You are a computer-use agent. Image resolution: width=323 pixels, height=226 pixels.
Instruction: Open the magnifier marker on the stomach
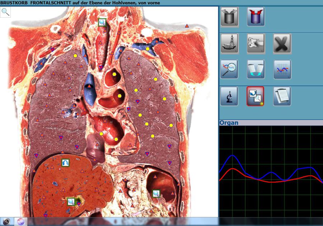tap(156, 193)
